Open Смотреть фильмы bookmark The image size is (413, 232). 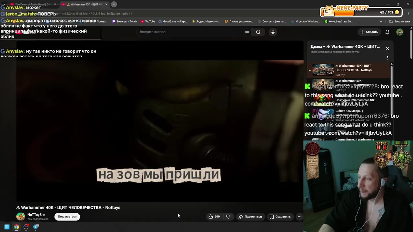(x=272, y=22)
